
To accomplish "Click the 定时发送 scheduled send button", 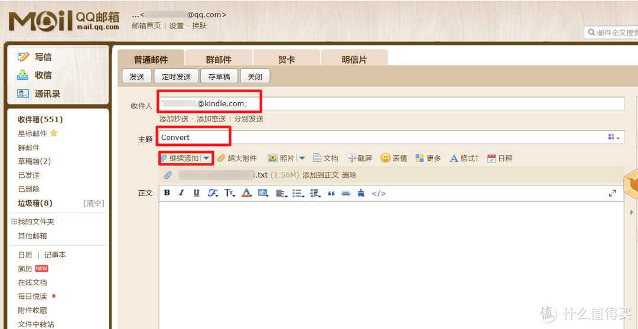I will click(176, 76).
